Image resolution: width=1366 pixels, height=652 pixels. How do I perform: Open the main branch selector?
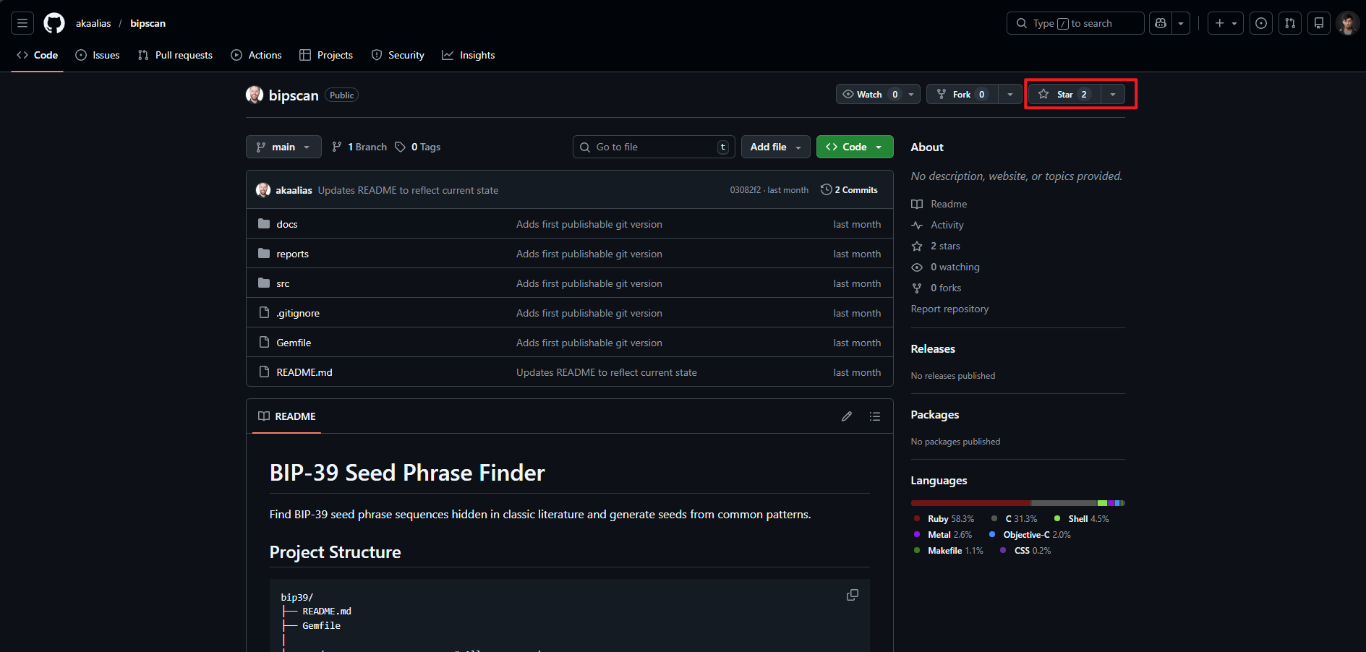283,147
